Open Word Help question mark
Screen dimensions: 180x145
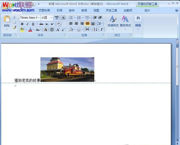177,11
